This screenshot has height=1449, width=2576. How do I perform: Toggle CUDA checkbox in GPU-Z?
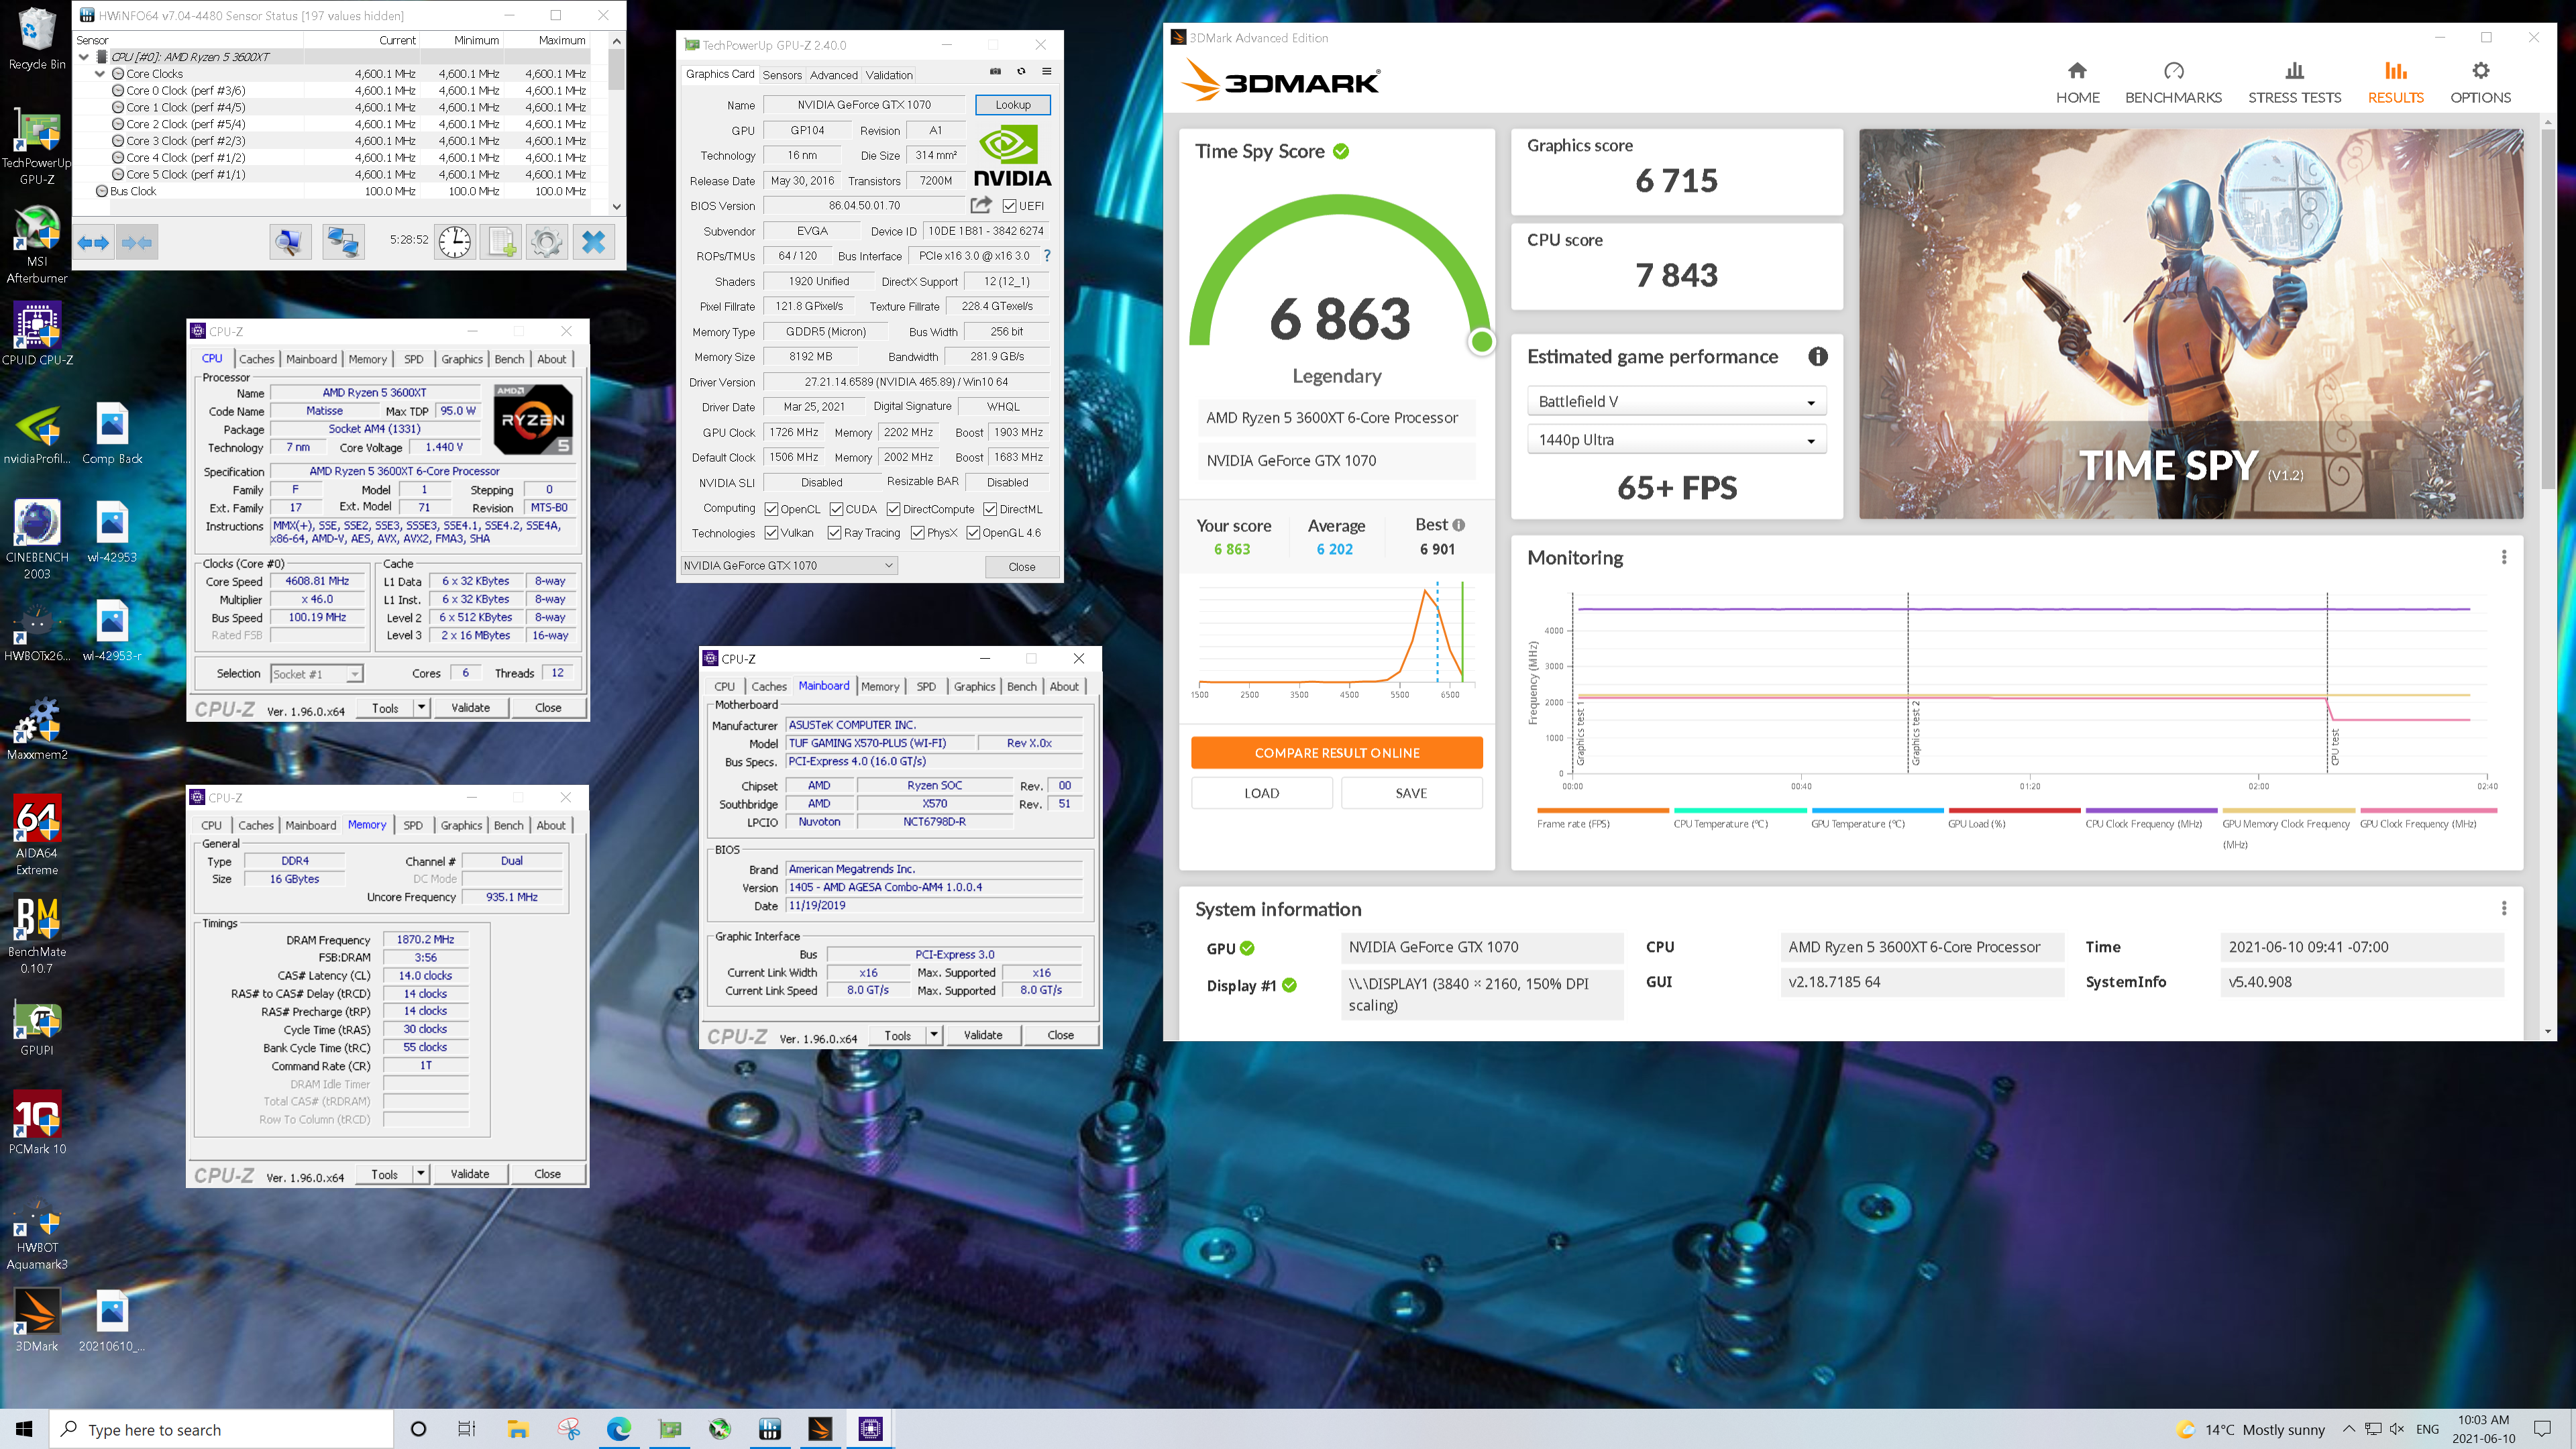[x=836, y=509]
